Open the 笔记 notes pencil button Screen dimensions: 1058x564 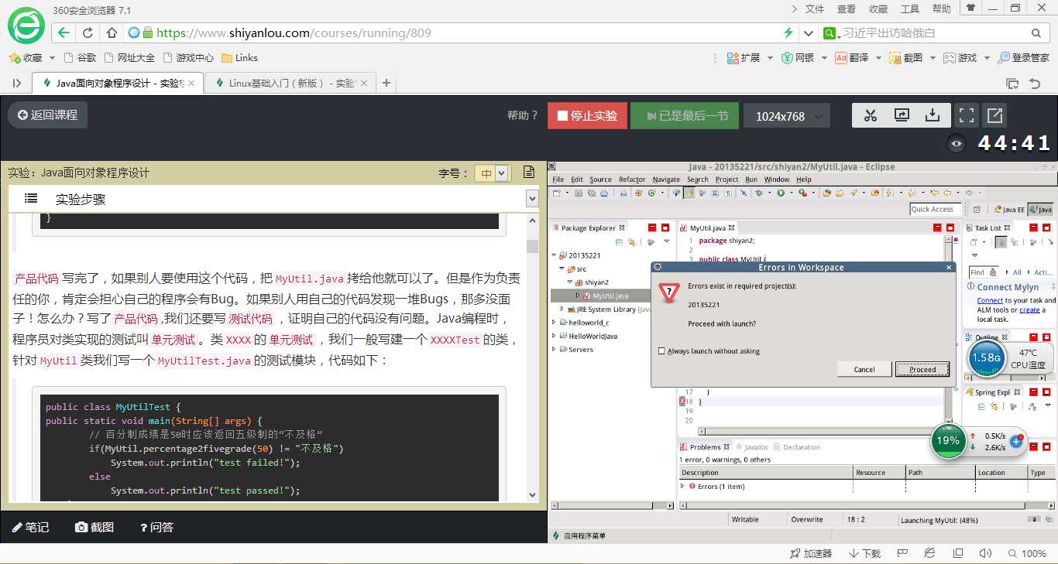pos(30,527)
